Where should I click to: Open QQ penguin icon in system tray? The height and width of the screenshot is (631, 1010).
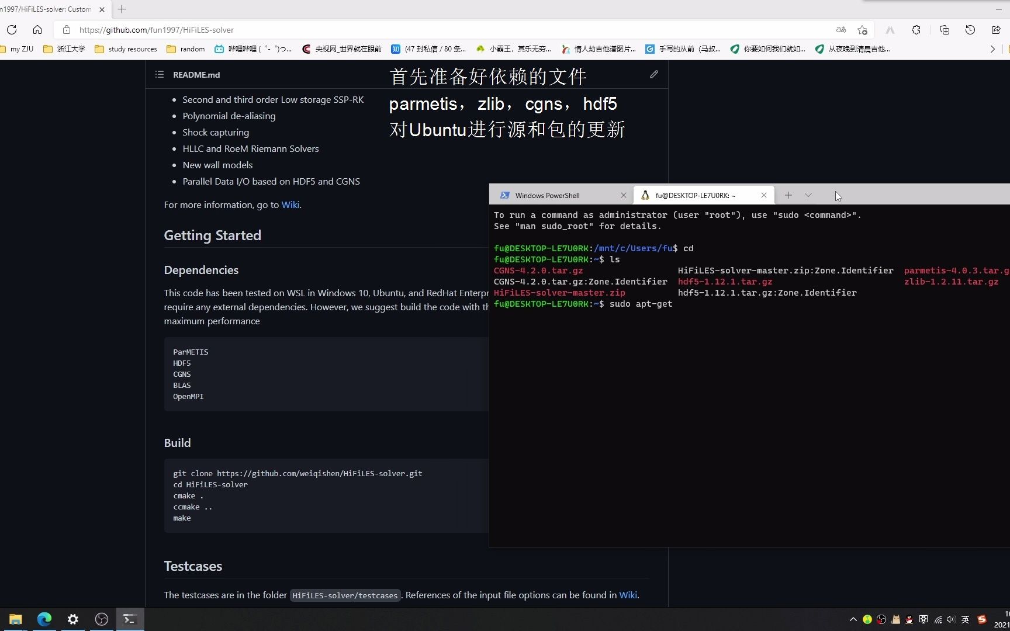click(909, 619)
